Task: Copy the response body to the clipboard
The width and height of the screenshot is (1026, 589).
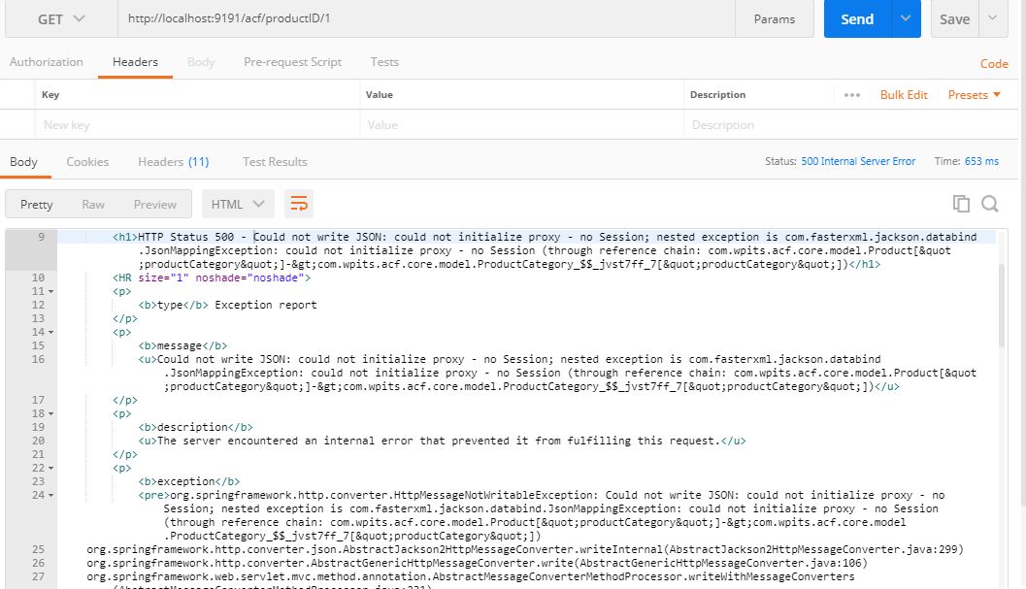Action: 961,204
